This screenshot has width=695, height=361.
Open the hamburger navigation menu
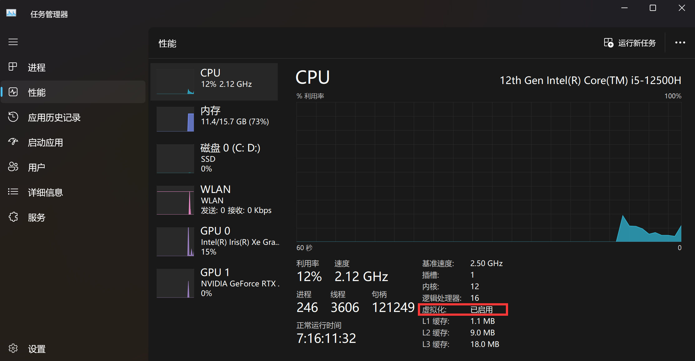(x=13, y=42)
